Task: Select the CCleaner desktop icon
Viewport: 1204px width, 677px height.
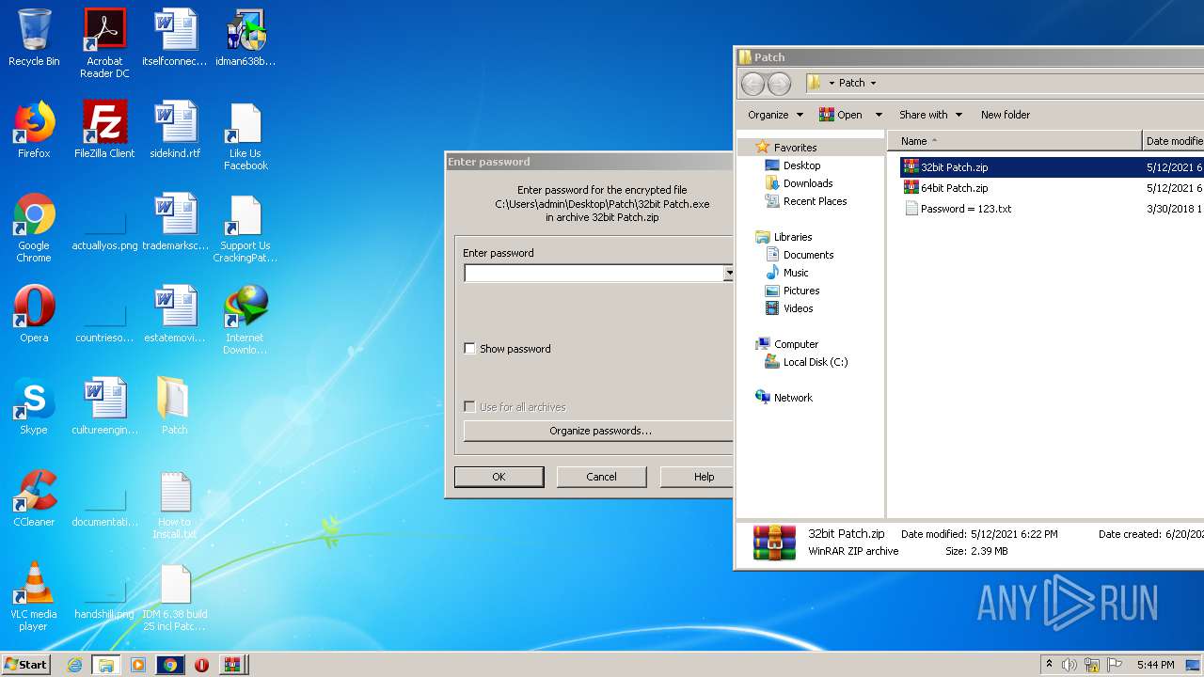Action: [x=34, y=498]
